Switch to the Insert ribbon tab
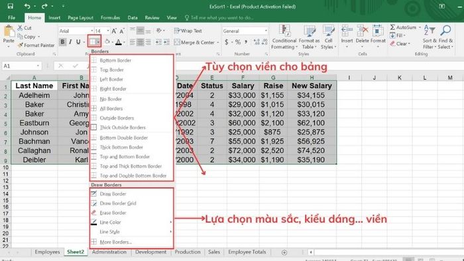The image size is (464, 261). coord(54,18)
